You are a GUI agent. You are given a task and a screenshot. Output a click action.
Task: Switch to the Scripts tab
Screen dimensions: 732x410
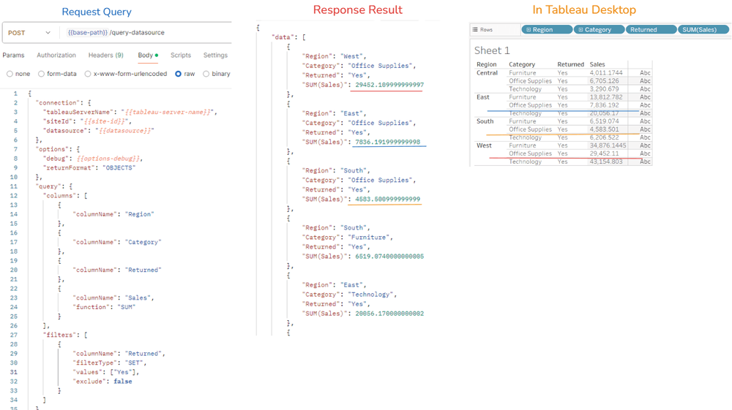tap(181, 55)
